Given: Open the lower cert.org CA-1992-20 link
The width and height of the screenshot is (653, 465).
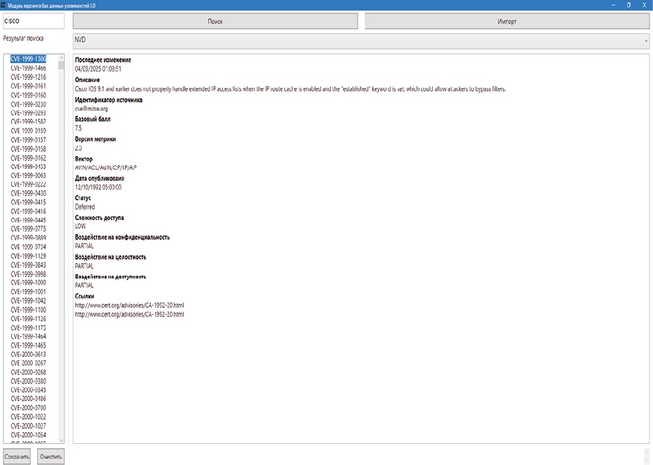Looking at the screenshot, I should click(130, 314).
